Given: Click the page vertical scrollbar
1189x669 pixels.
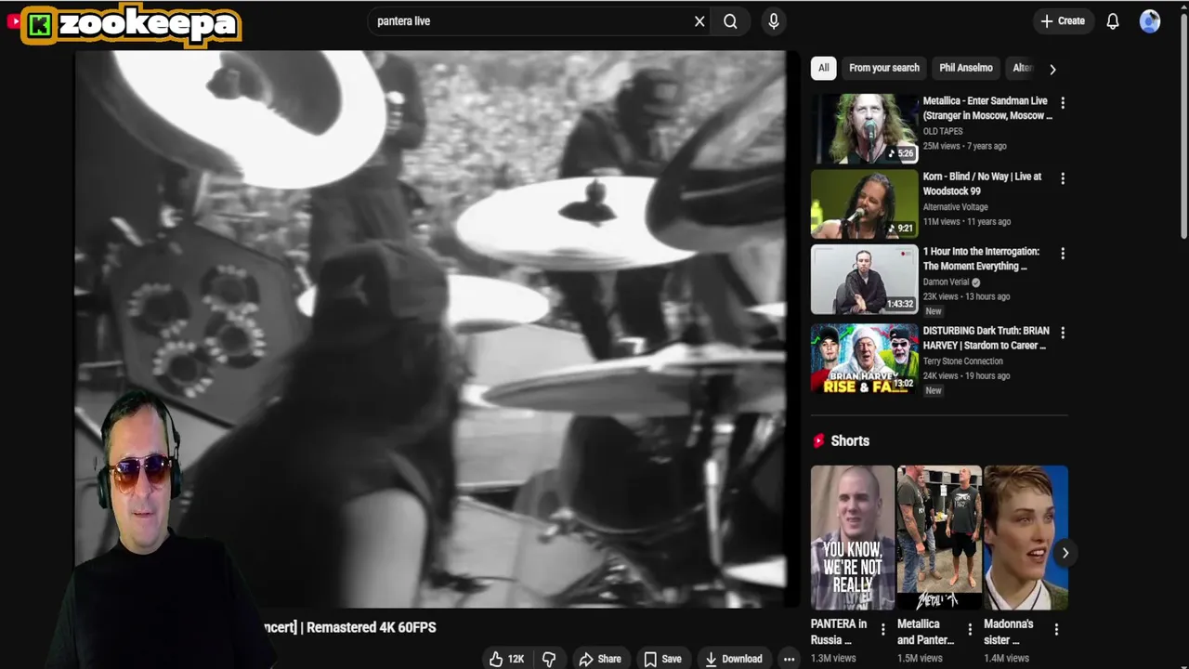Looking at the screenshot, I should (1183, 125).
